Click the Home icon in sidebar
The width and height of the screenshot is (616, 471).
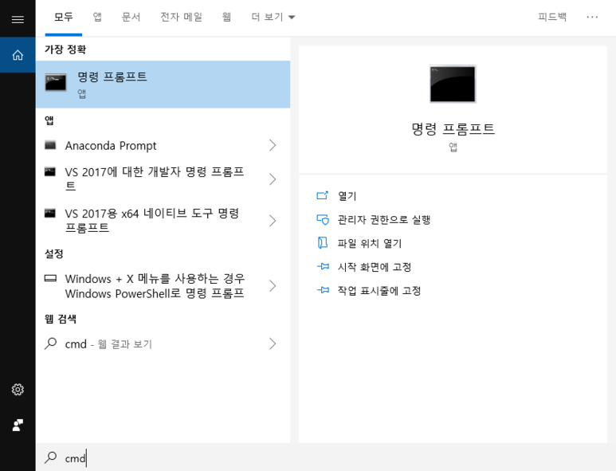(x=18, y=55)
